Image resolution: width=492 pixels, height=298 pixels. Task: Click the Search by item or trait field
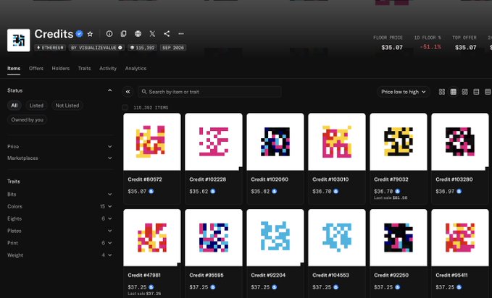pyautogui.click(x=209, y=92)
